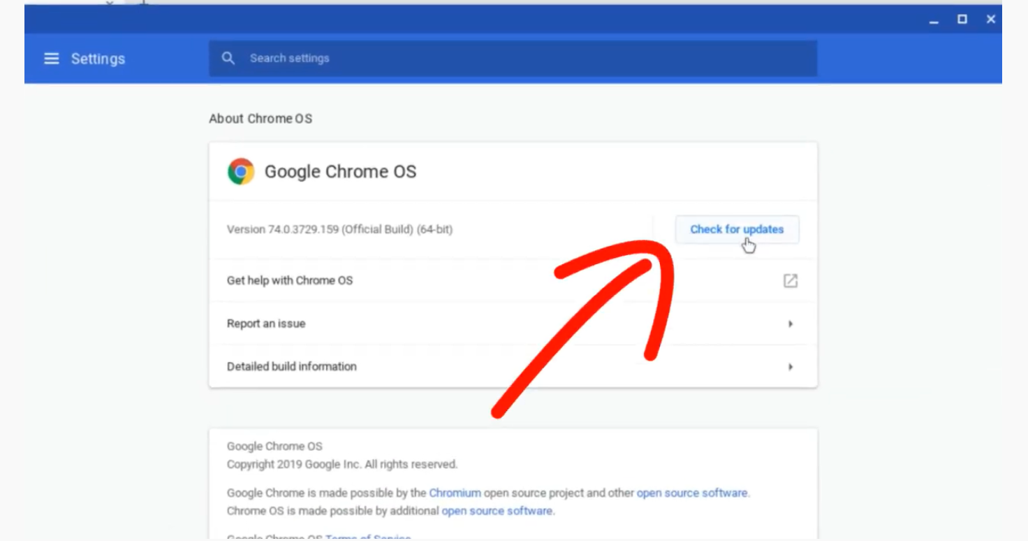Open the external link icon for Chrome OS help

pos(790,281)
